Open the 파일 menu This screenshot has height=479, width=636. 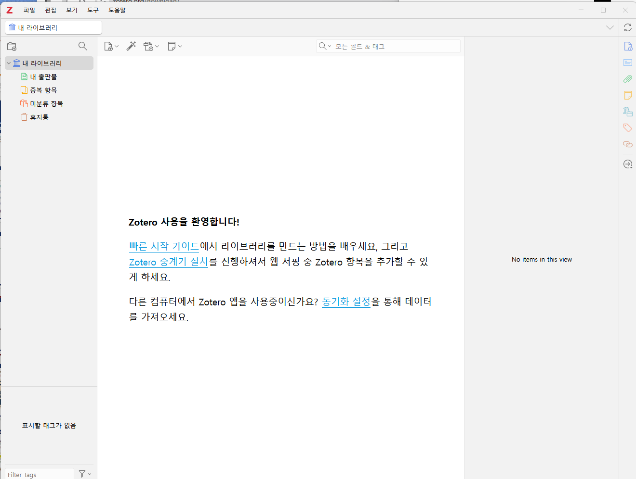tap(29, 10)
